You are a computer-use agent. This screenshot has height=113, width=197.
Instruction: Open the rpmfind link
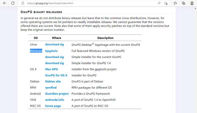[51, 88]
